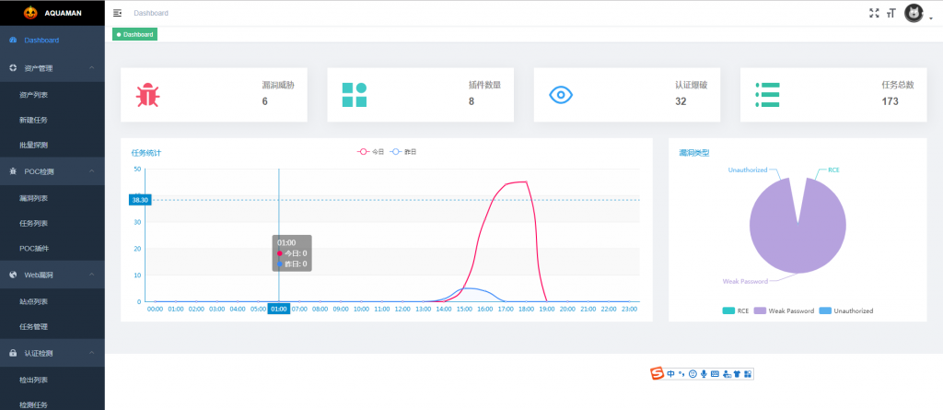The image size is (943, 410).
Task: Collapse sidebar using hamburger icon
Action: coord(117,13)
